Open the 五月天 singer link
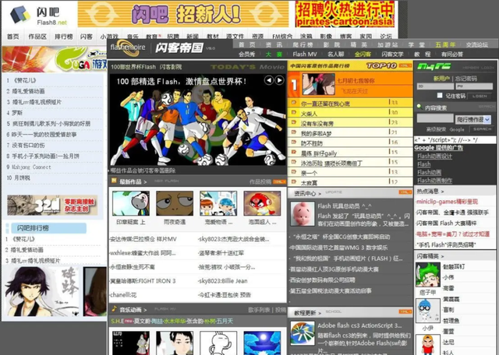This screenshot has width=499, height=355. coord(225,322)
